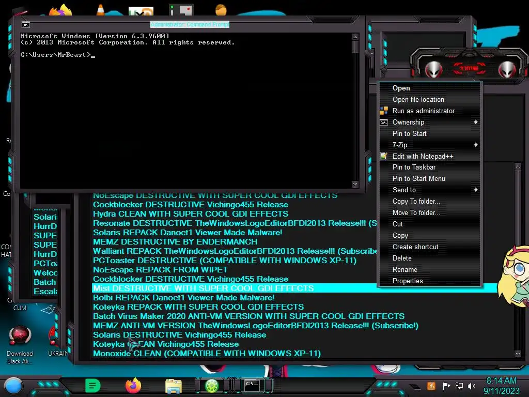
Task: Choose Copy To folder...
Action: tap(429, 201)
